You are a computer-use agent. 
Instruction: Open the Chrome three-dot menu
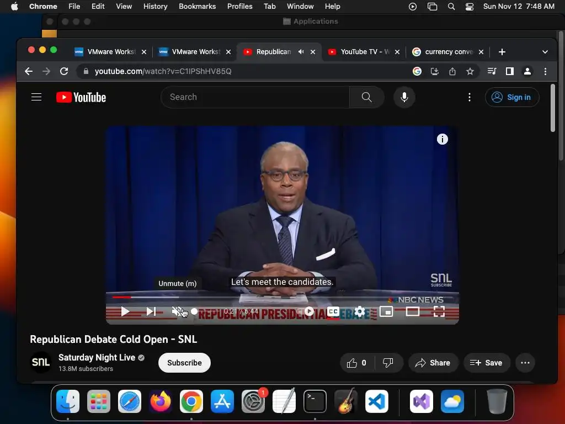545,71
